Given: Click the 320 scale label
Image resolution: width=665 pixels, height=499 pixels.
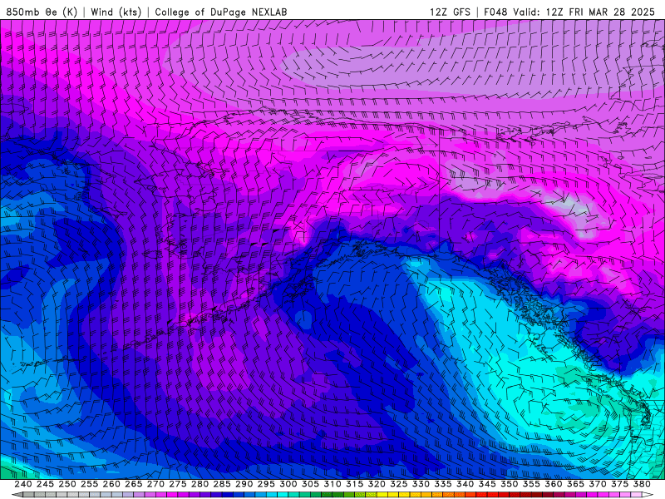Looking at the screenshot, I should pyautogui.click(x=377, y=484).
